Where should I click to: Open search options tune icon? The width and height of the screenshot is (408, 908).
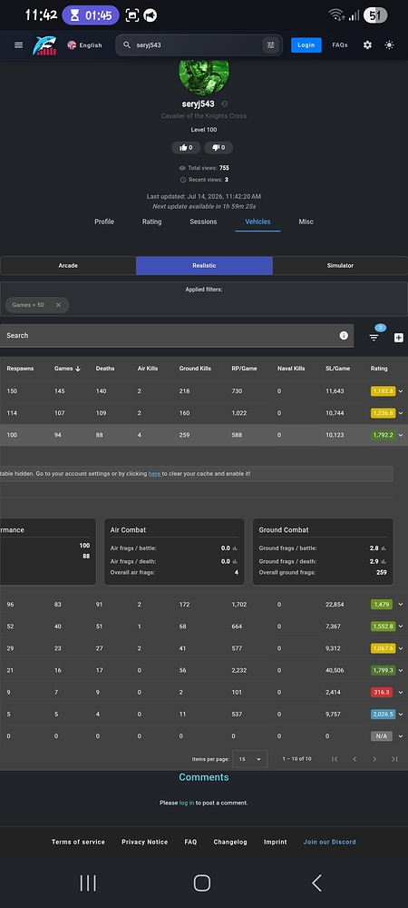270,45
